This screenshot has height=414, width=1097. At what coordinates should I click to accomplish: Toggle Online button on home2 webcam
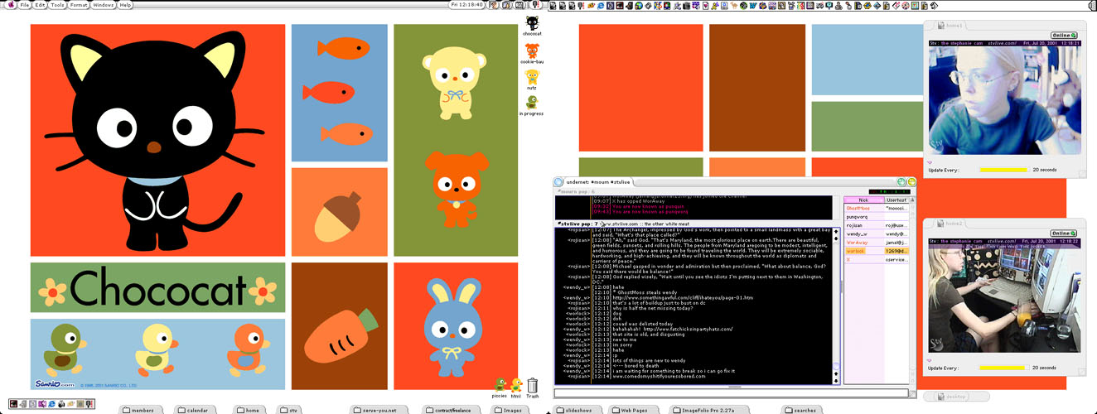[x=1064, y=233]
